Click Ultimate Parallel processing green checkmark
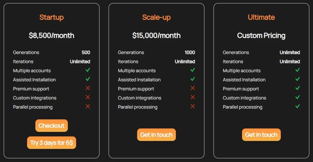 point(297,106)
